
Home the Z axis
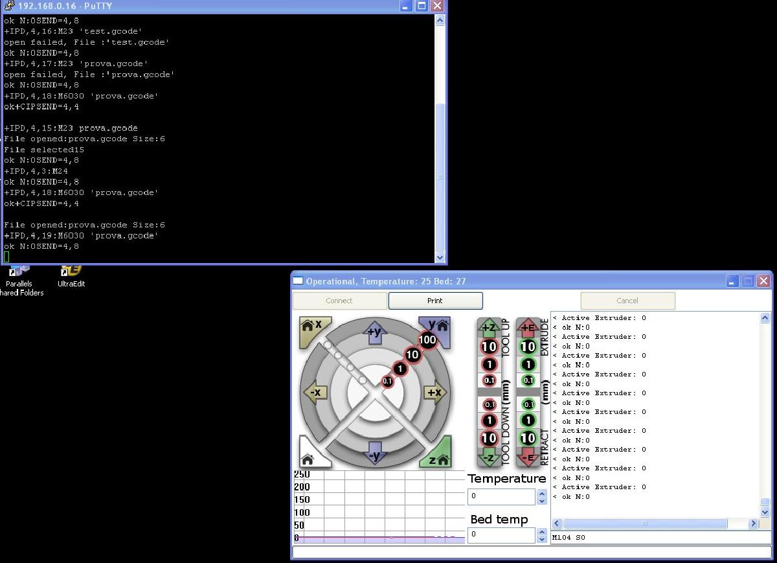436,454
